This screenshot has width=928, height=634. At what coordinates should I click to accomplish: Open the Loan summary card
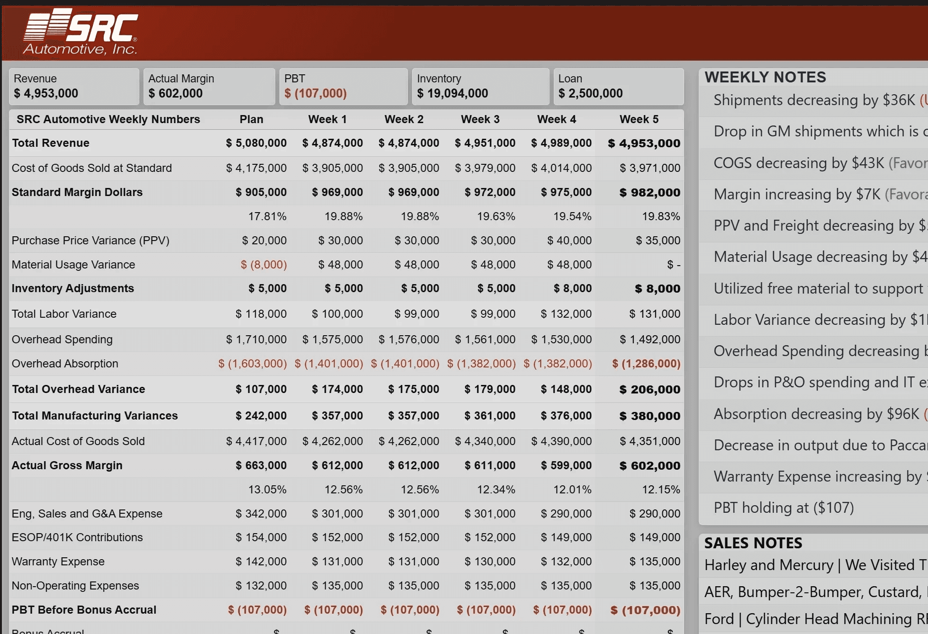click(x=618, y=86)
